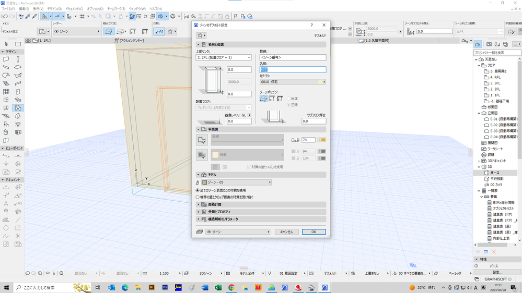Toggle the grid snap hash icon
522x293 pixels.
pyautogui.click(x=82, y=16)
